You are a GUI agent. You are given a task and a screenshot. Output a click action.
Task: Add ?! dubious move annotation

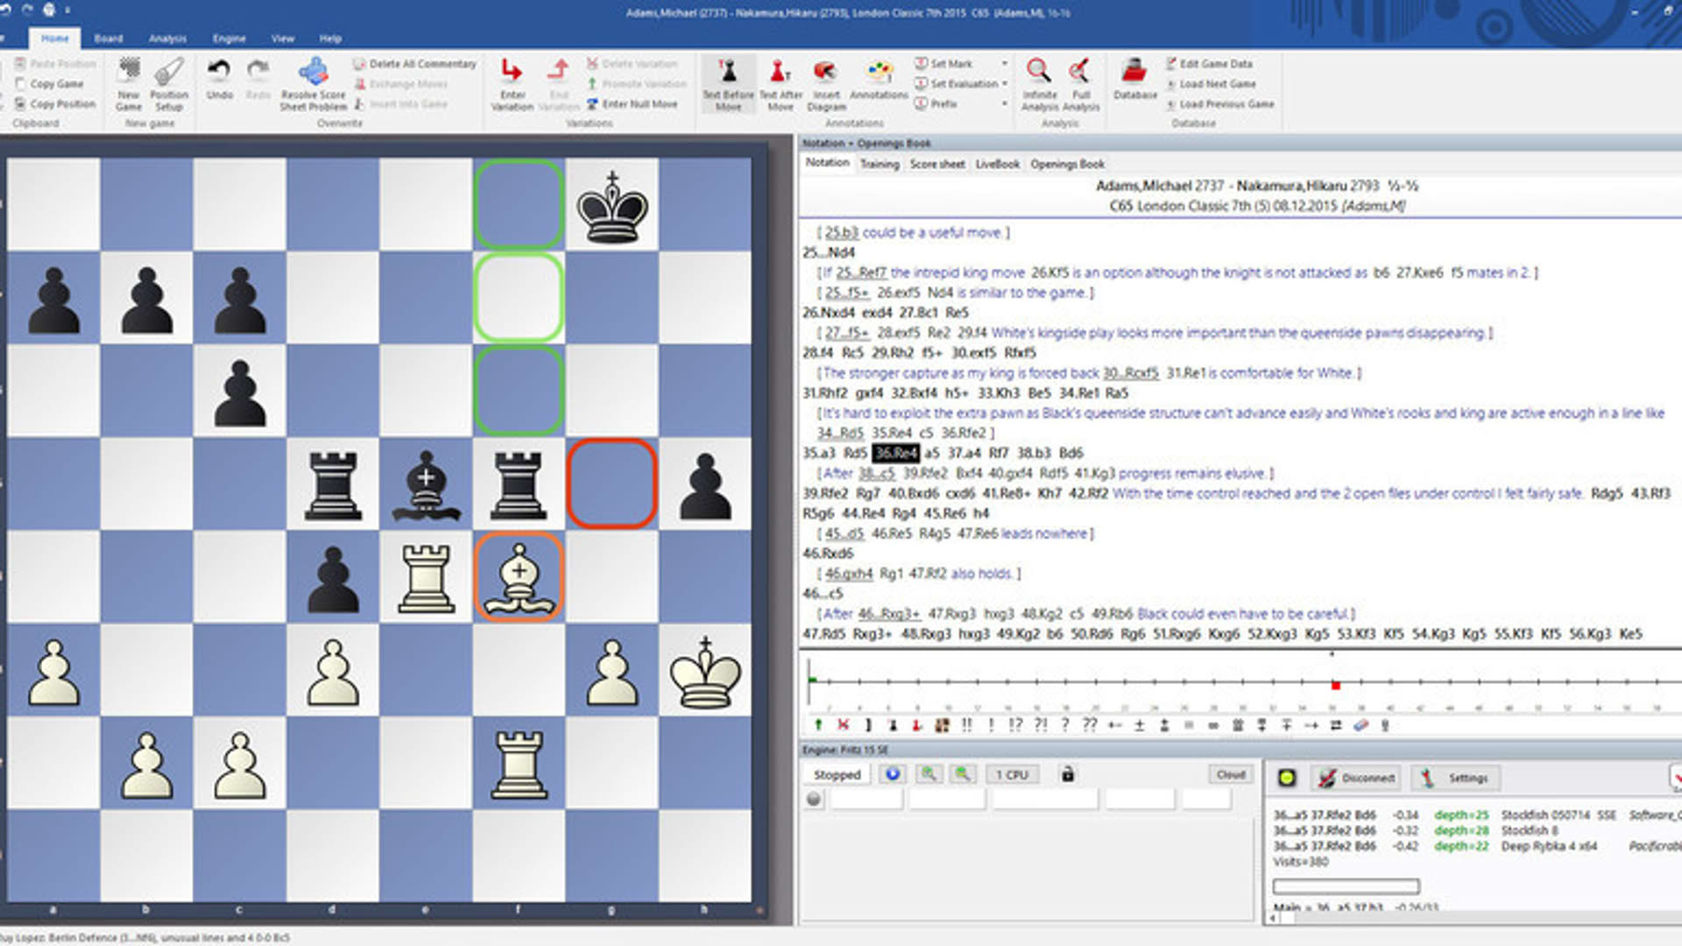coord(1040,725)
